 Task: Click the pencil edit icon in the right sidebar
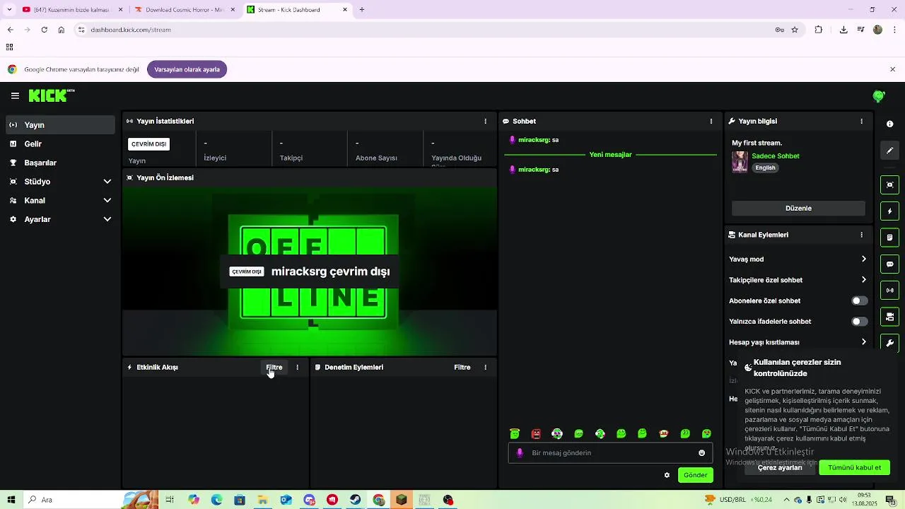(889, 151)
